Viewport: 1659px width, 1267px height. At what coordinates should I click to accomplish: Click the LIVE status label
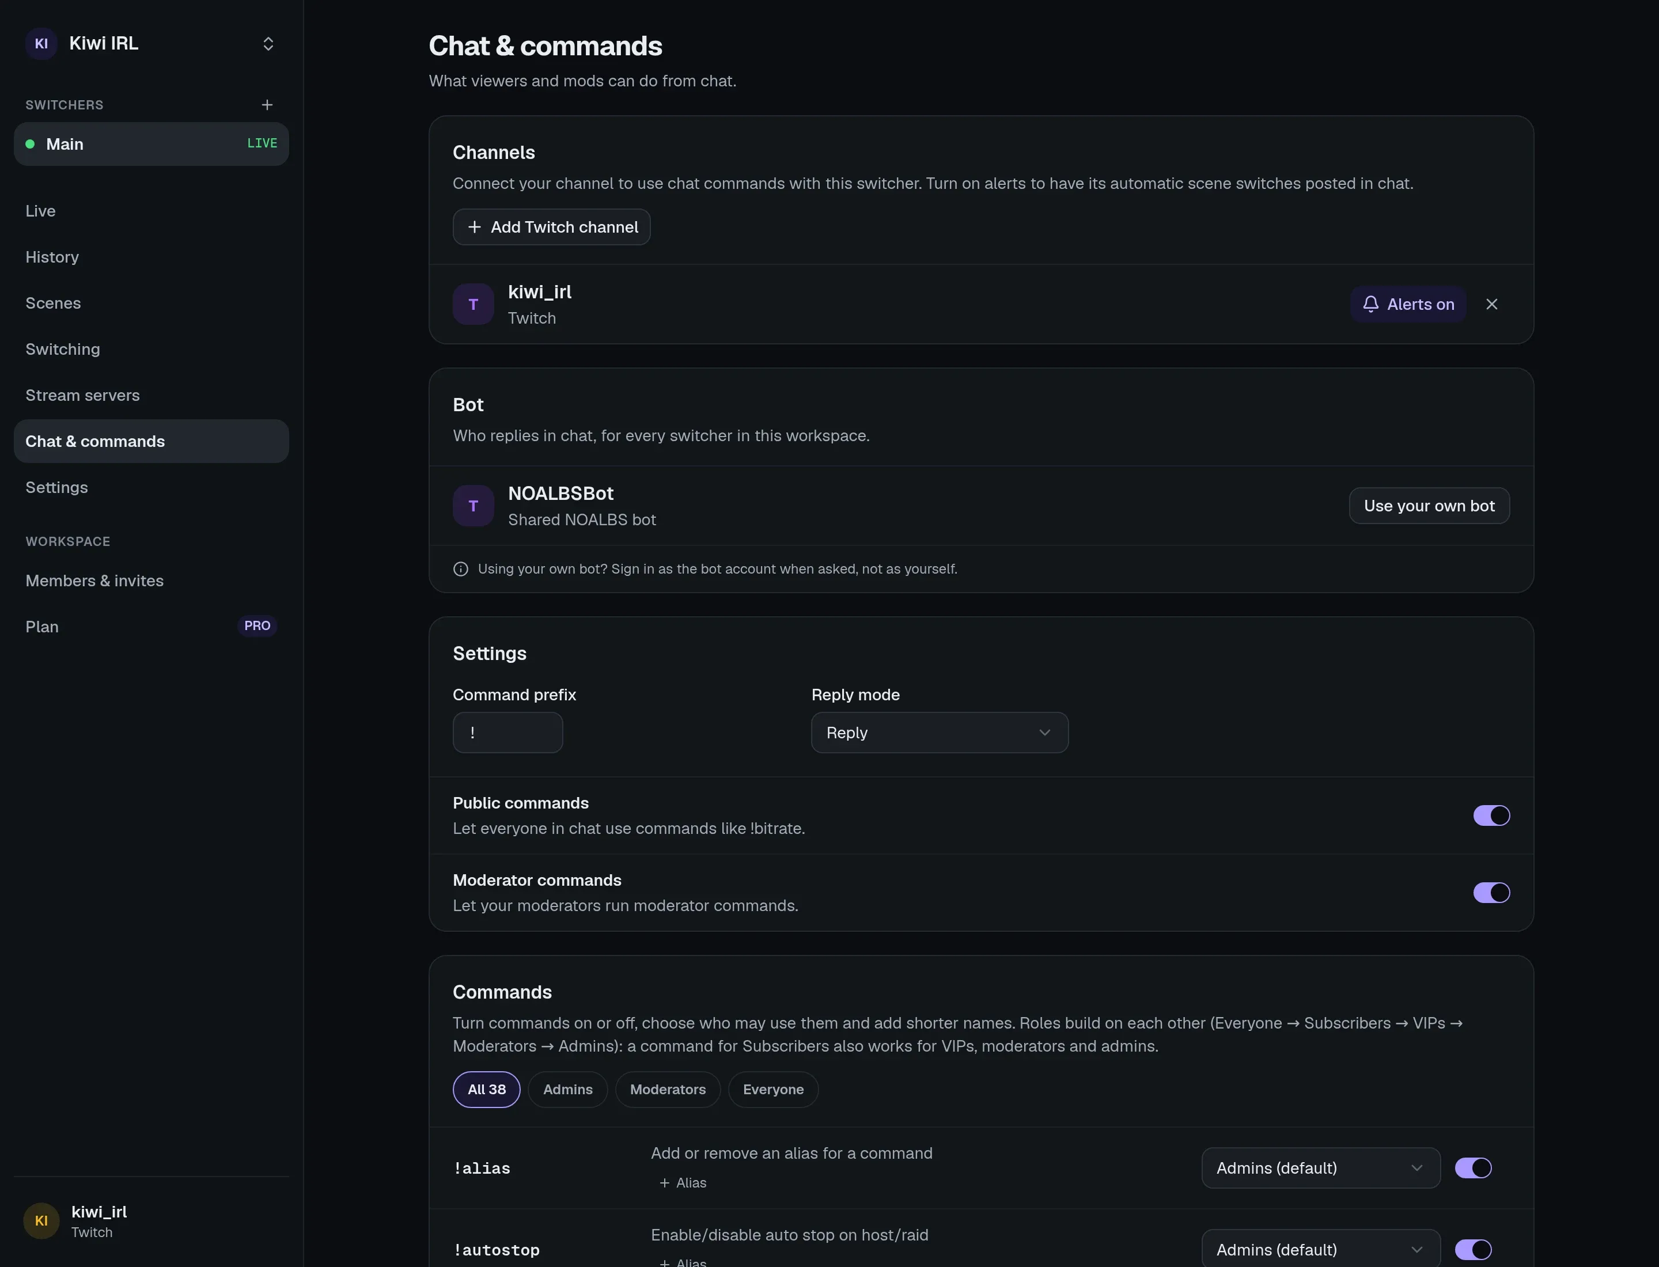coord(262,143)
